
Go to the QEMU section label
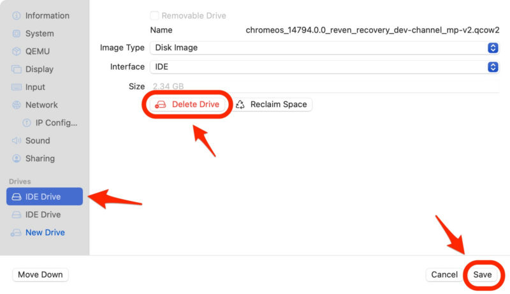pos(38,52)
